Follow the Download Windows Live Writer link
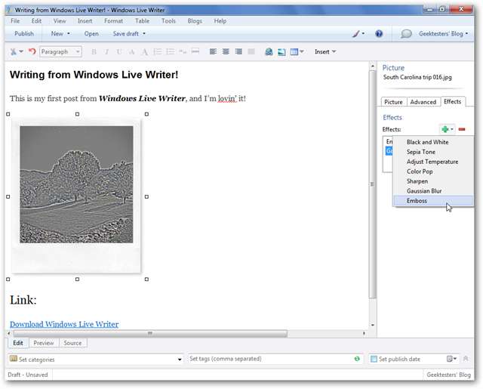Image resolution: width=483 pixels, height=389 pixels. pyautogui.click(x=64, y=324)
